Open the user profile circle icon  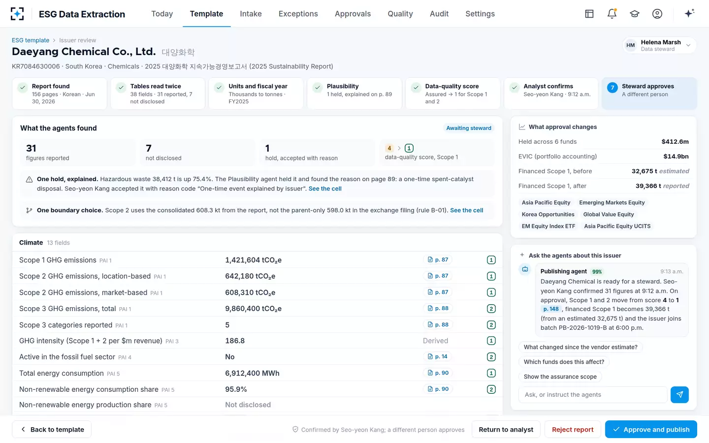tap(657, 14)
